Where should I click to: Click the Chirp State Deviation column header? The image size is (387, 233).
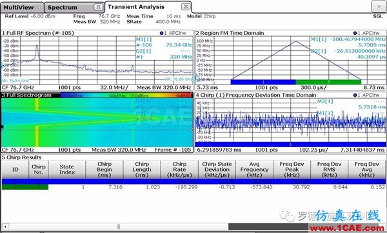(x=217, y=170)
